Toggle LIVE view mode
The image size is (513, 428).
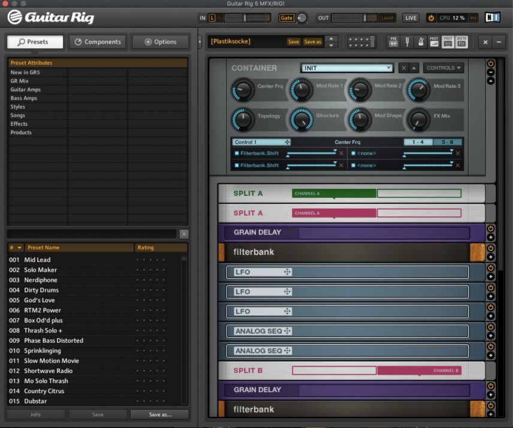[411, 18]
